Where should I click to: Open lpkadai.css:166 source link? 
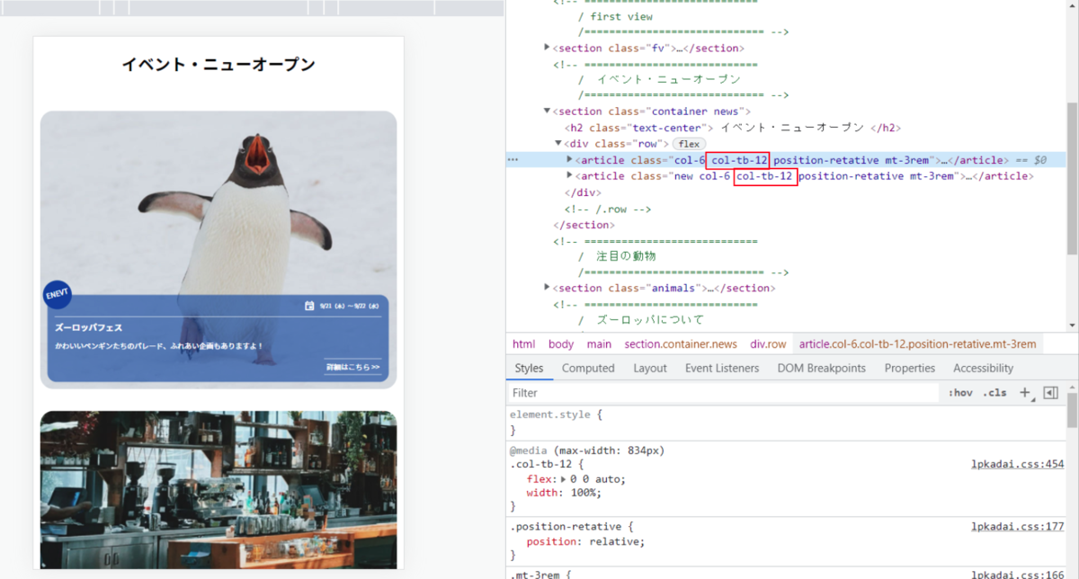[x=1018, y=574]
